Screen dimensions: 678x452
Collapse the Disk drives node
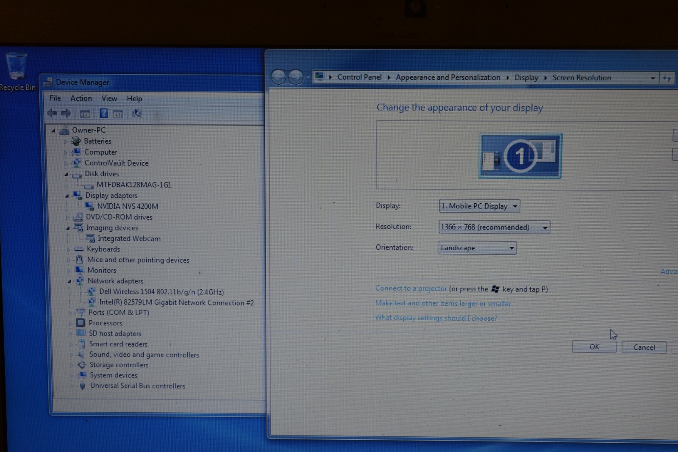click(66, 174)
